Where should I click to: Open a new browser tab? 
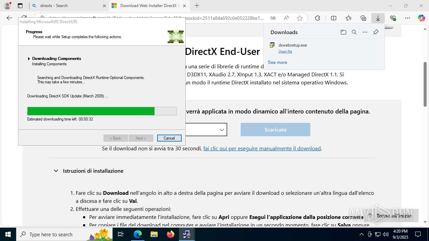point(197,6)
